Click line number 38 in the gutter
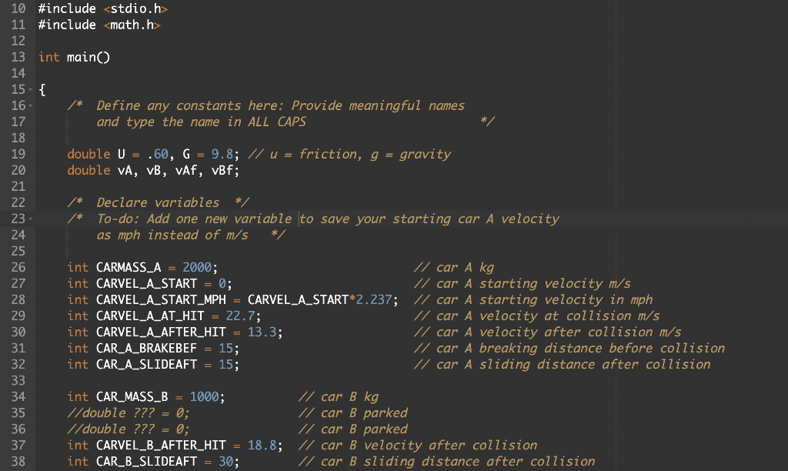Screen dimensions: 788x471 click(18, 461)
